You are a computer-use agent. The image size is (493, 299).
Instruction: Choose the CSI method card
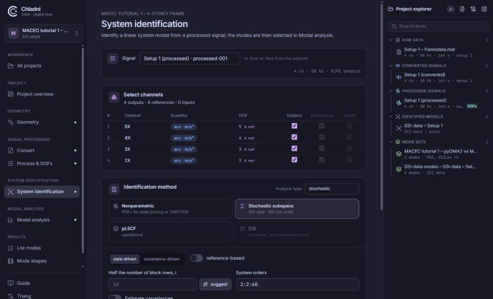[x=297, y=231]
